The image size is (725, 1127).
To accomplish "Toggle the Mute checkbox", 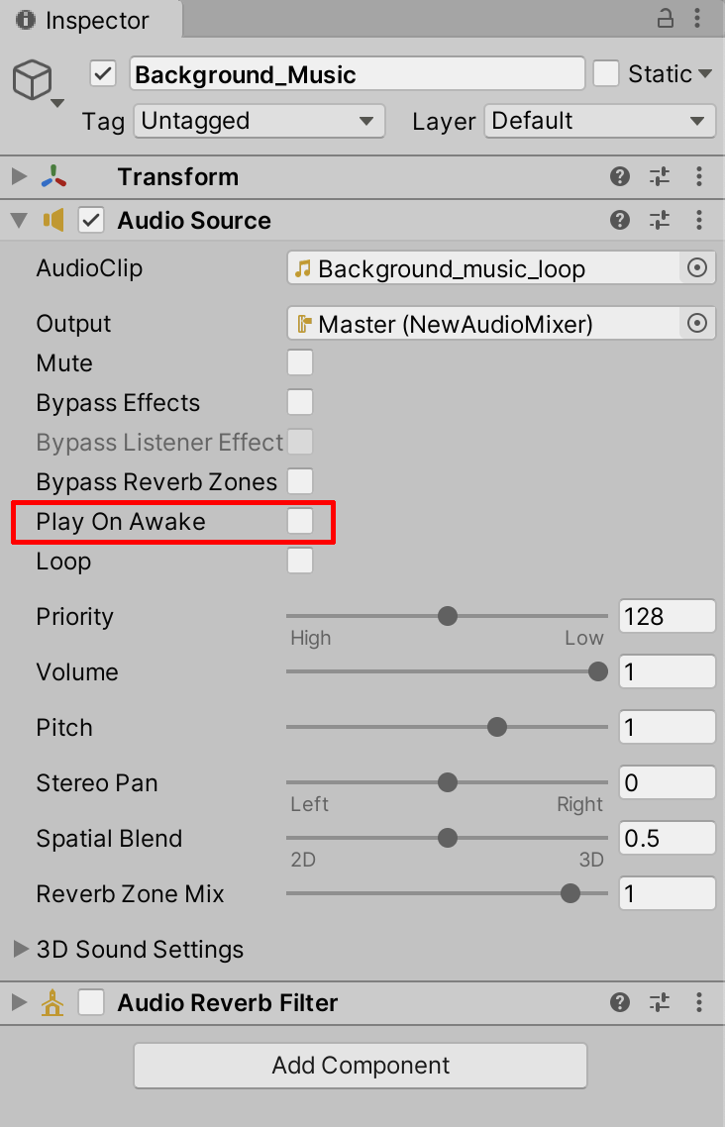I will point(300,363).
